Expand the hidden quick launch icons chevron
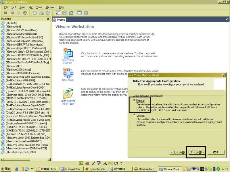The image size is (230, 172). 32,169
